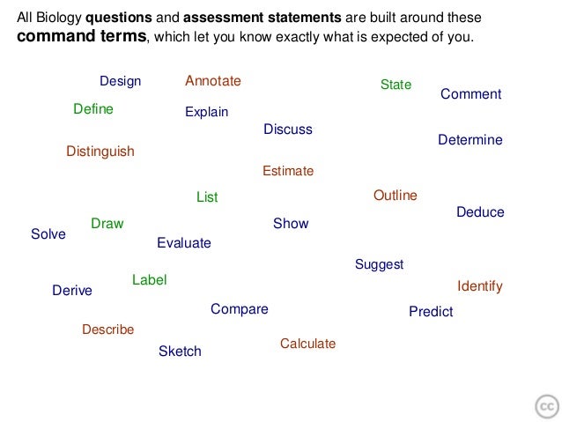The width and height of the screenshot is (562, 422).
Task: Click the 'Suggest' term
Action: [379, 264]
